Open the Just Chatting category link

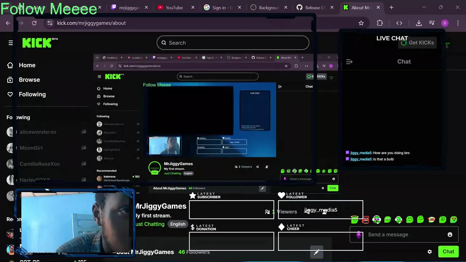(x=150, y=224)
